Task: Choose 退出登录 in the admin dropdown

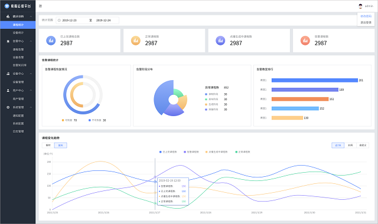Action: (x=366, y=22)
